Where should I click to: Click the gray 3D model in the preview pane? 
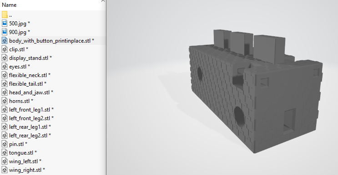[256, 91]
